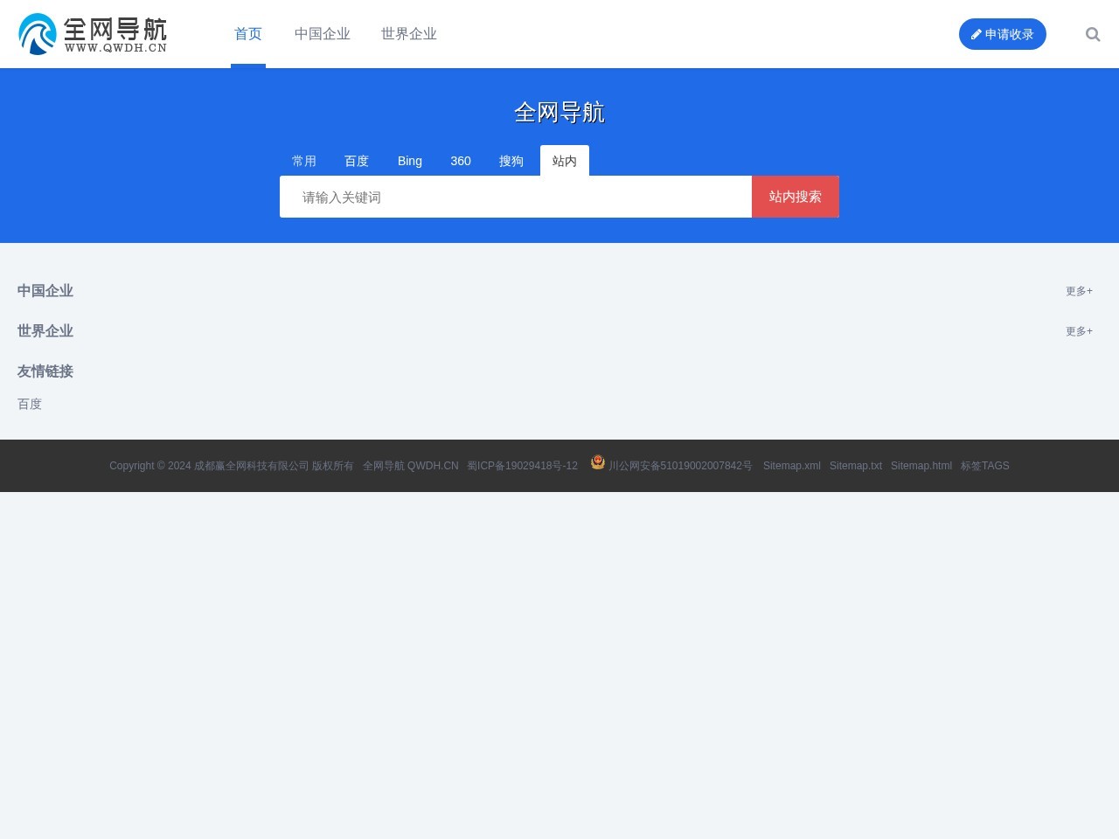Open the 标签TAGS footer link

click(984, 466)
